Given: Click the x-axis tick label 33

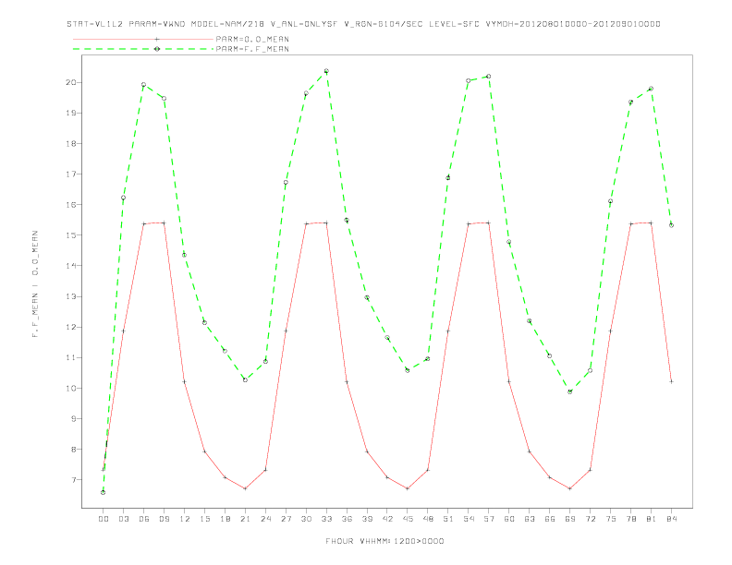Looking at the screenshot, I should (326, 519).
